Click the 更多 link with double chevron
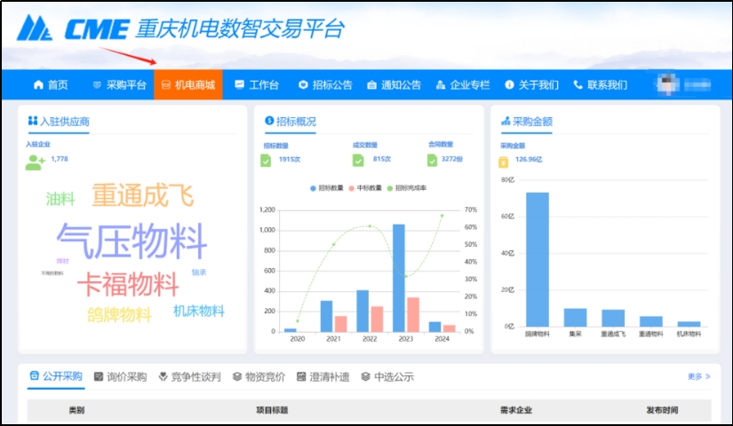Viewport: 733px width, 426px height. (x=698, y=376)
